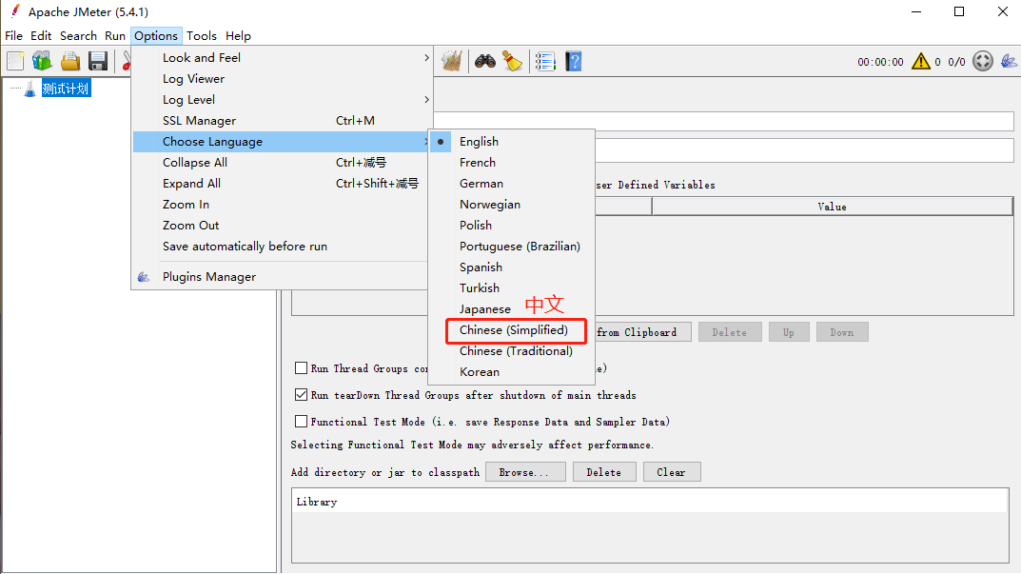Open the Help menu

[x=238, y=36]
